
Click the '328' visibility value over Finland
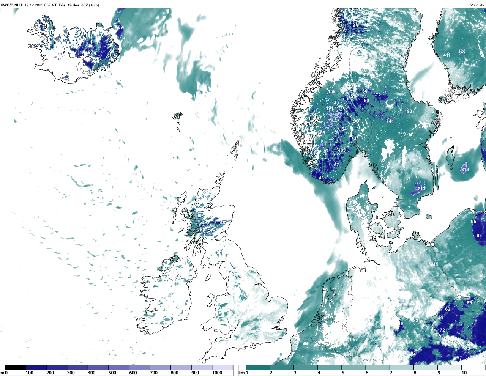click(x=462, y=51)
